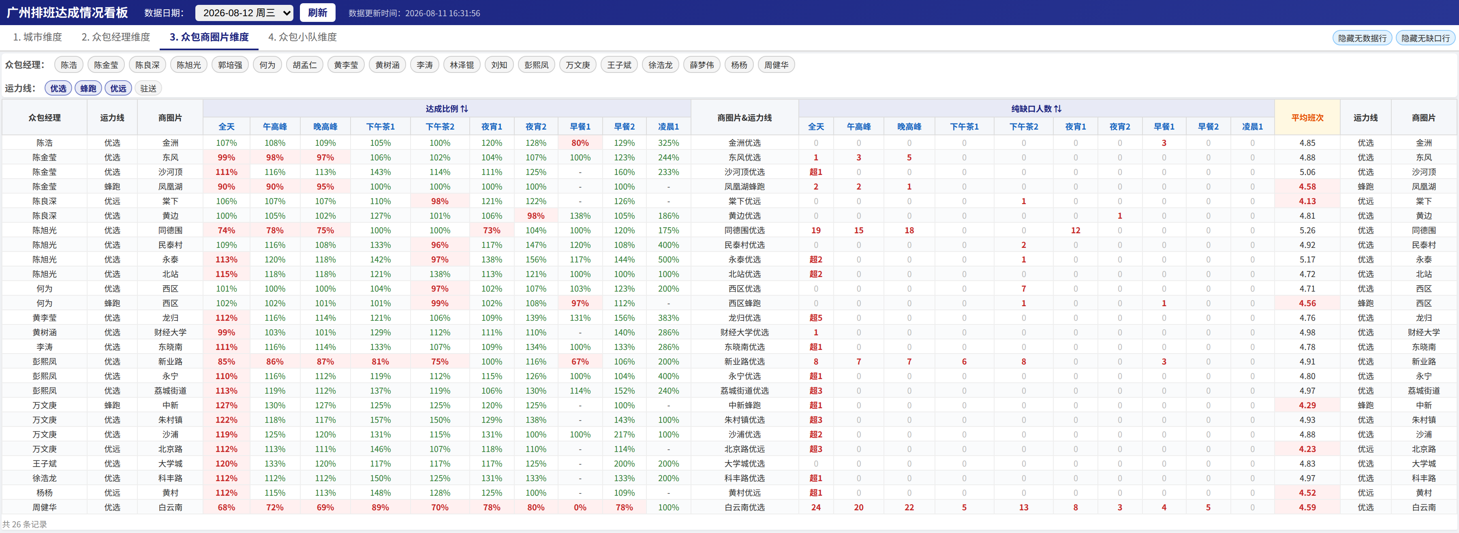Screen dimensions: 1459x533
Task: Filter by manager 万文庚 chip
Action: [578, 65]
